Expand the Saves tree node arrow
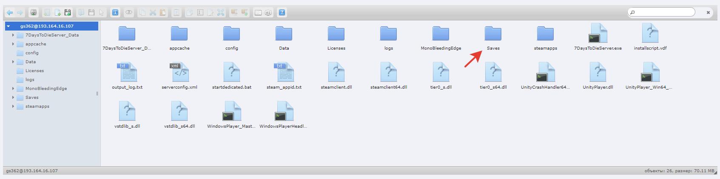The height and width of the screenshot is (179, 720). 13,97
